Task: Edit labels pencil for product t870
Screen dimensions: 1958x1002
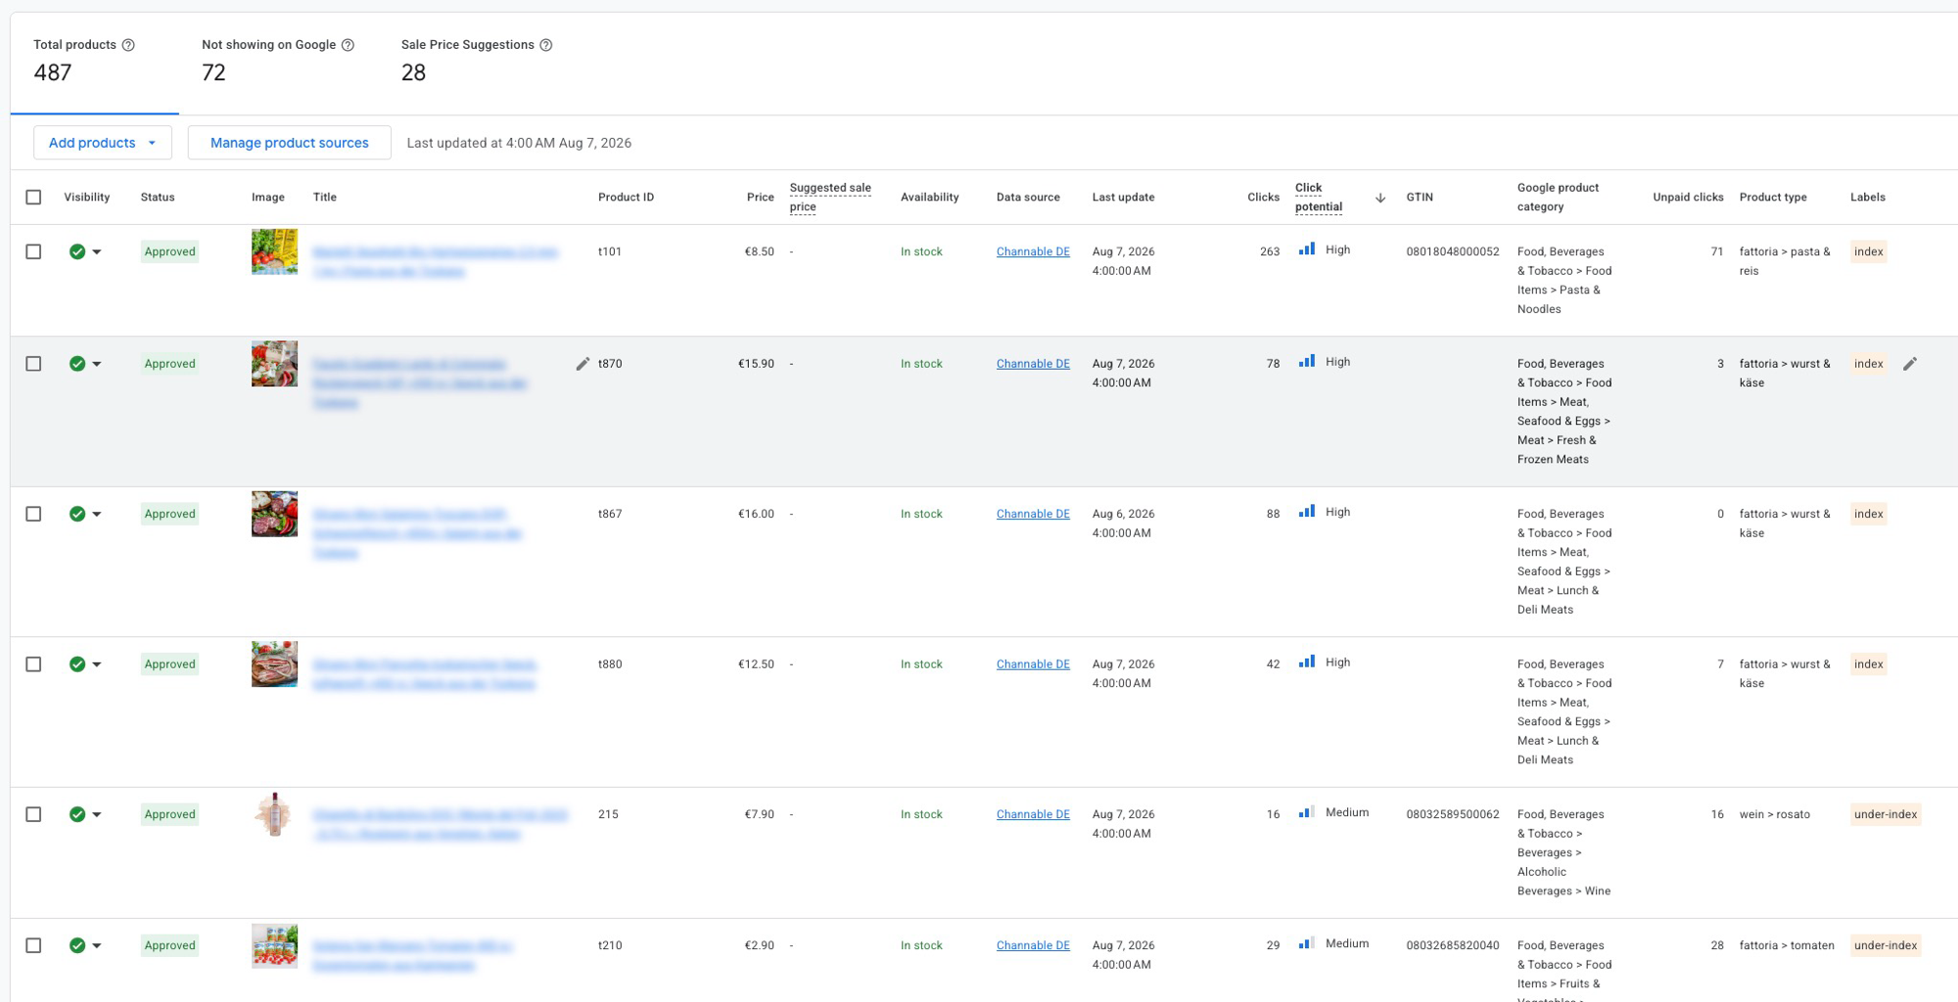Action: (x=1910, y=364)
